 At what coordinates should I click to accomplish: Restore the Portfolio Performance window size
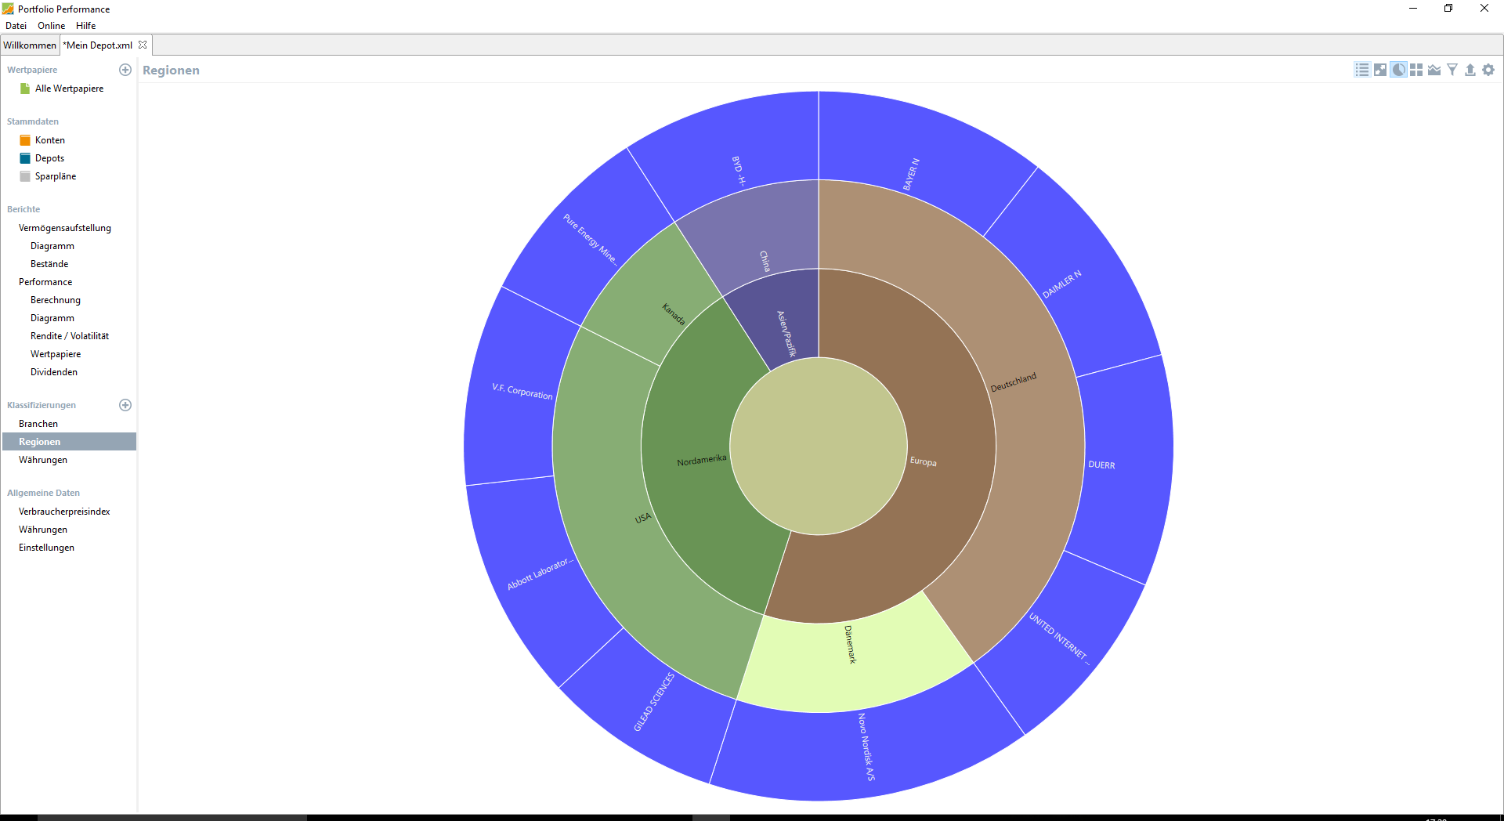(x=1448, y=9)
